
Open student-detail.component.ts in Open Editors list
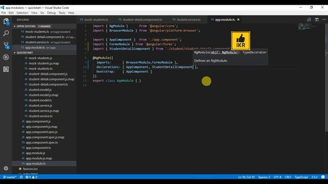click(45, 37)
